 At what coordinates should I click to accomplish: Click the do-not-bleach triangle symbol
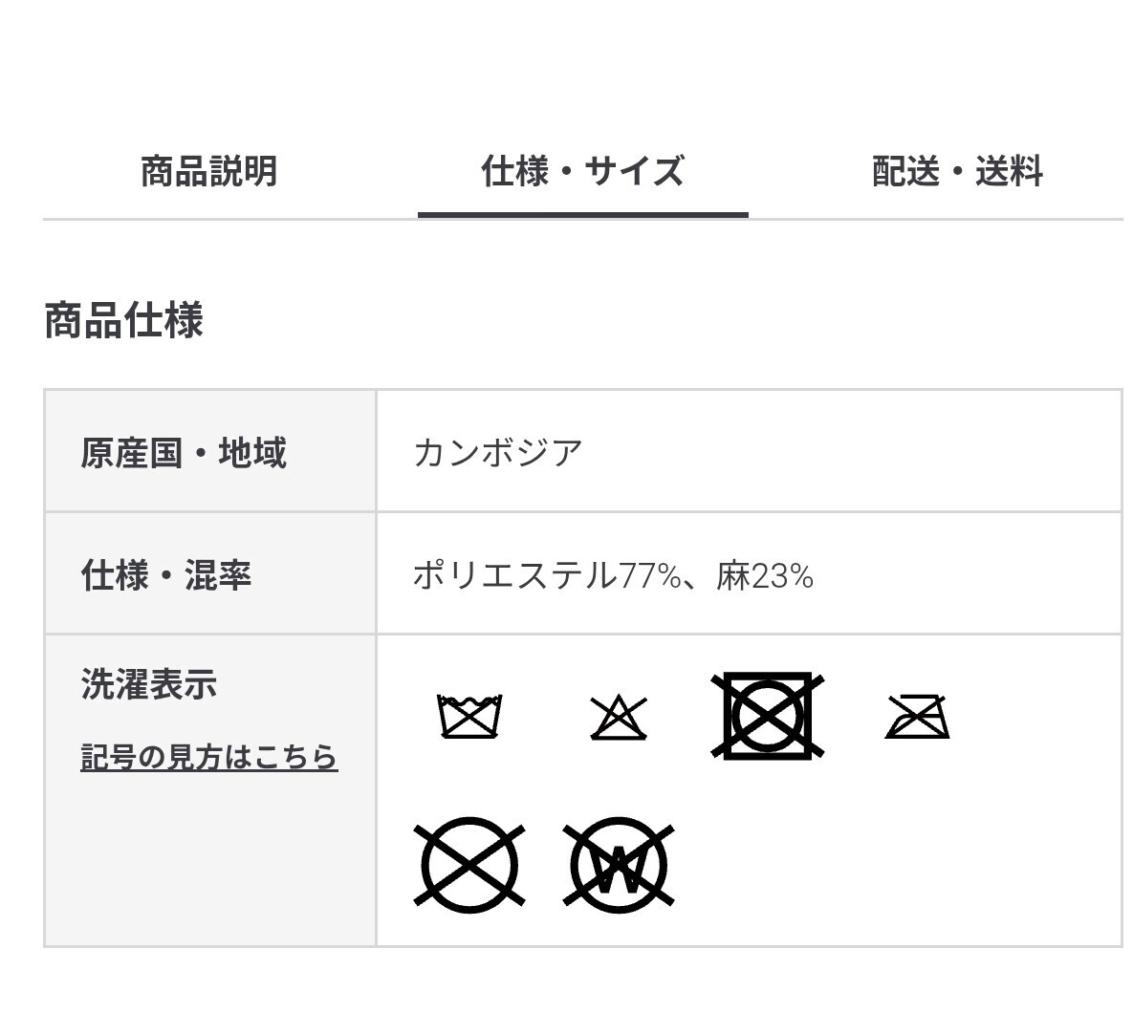(619, 718)
